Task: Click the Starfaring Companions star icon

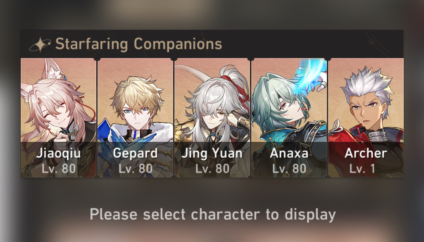Action: [x=40, y=44]
